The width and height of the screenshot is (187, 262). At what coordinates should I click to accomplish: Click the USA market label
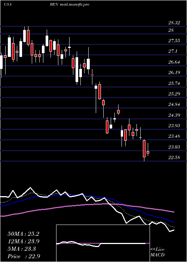coord(7,4)
